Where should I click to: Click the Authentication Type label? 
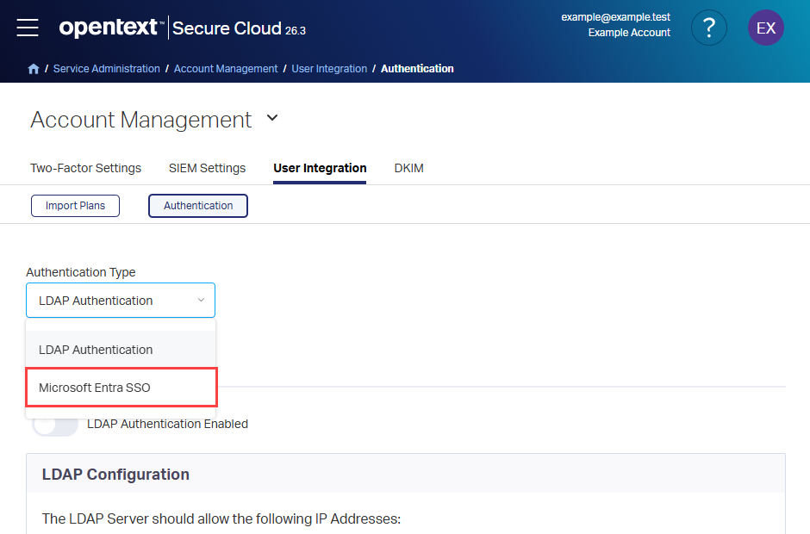coord(81,272)
